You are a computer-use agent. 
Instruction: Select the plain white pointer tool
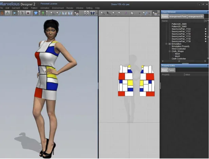tap(119, 13)
